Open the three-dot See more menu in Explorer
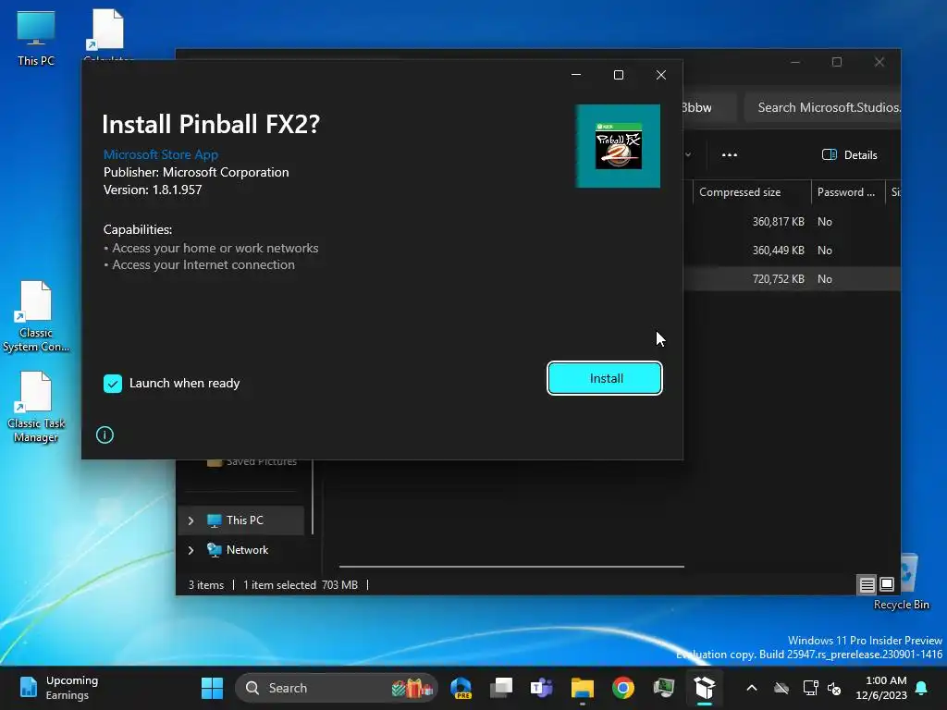The image size is (947, 710). 730,155
